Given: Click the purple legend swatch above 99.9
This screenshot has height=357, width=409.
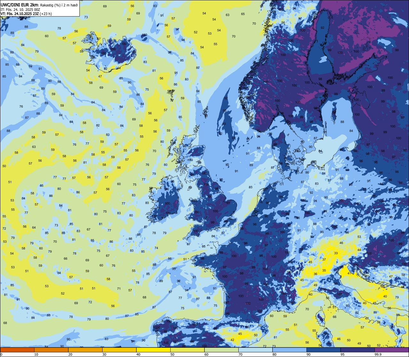Looking at the screenshot, I should tap(391, 350).
